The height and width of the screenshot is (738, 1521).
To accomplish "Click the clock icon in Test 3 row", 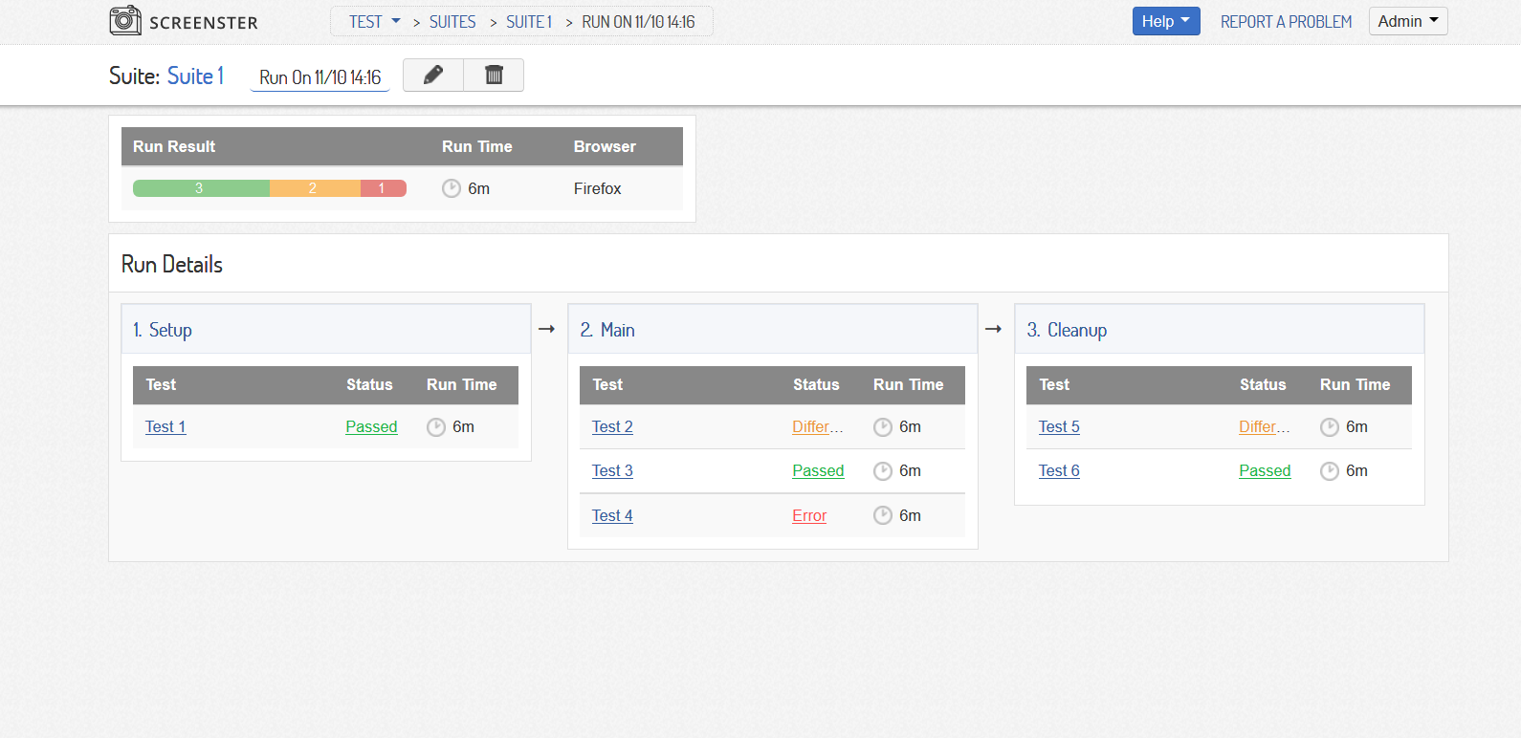I will 883,471.
